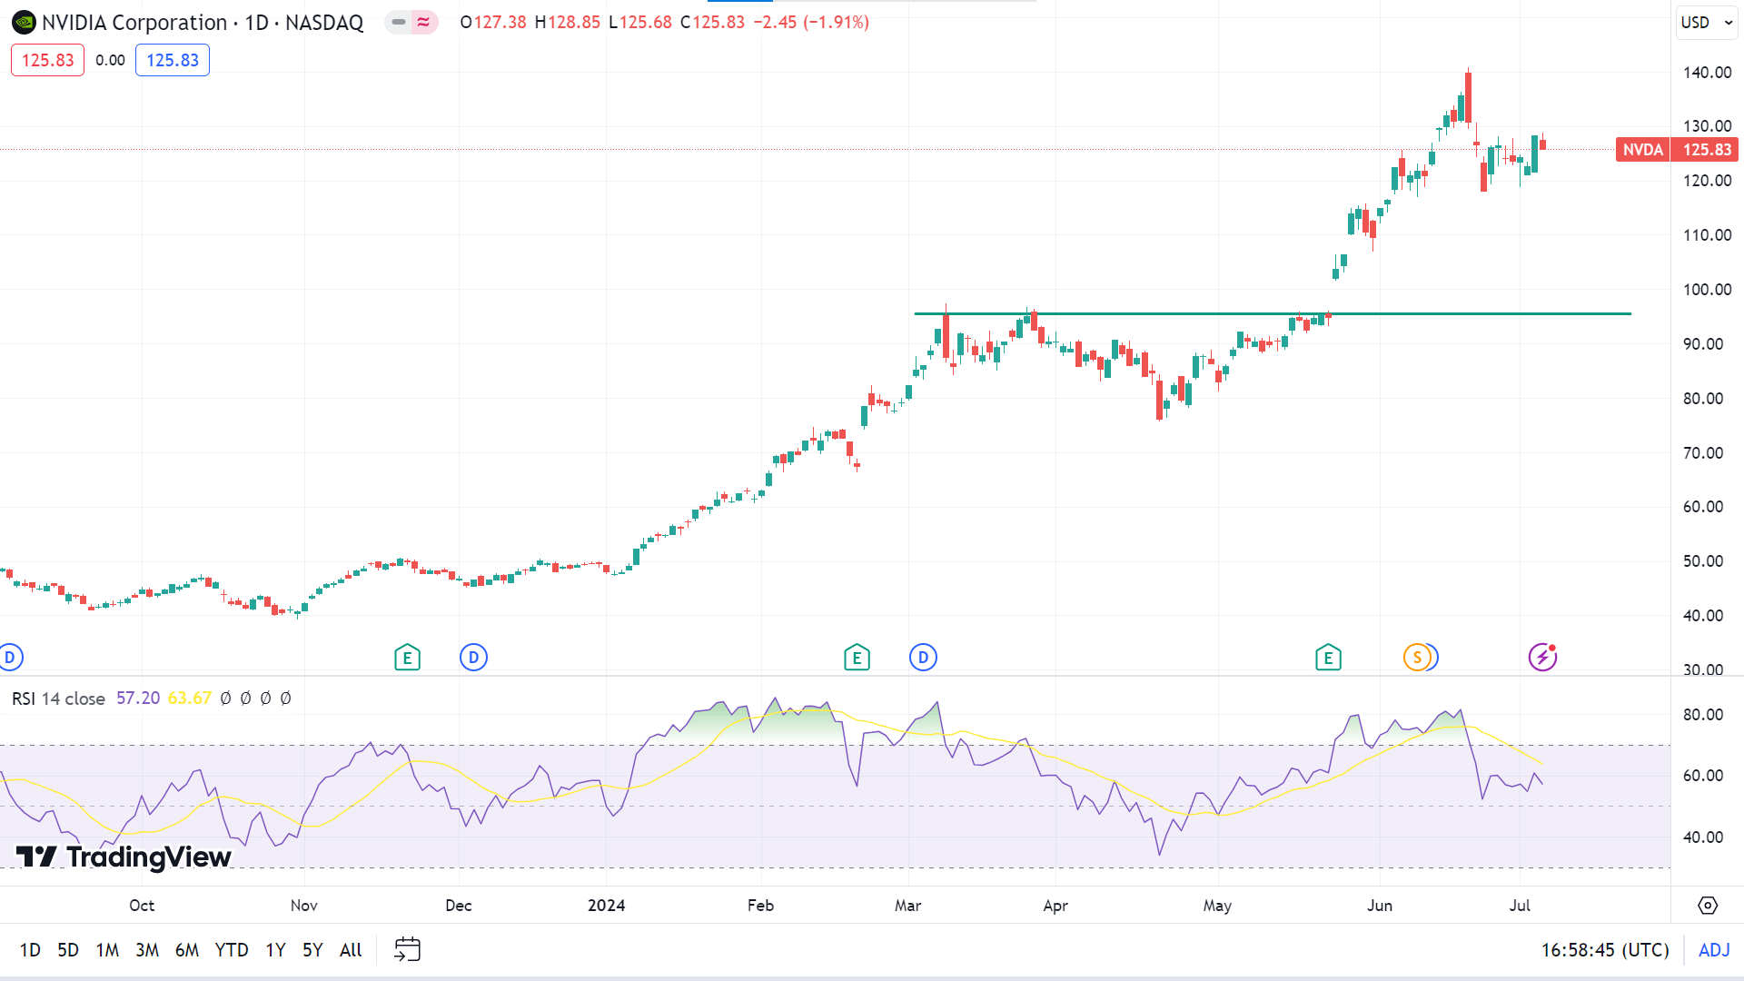Viewport: 1744px width, 981px height.
Task: Click the 140.00 price scale label
Action: click(1708, 73)
